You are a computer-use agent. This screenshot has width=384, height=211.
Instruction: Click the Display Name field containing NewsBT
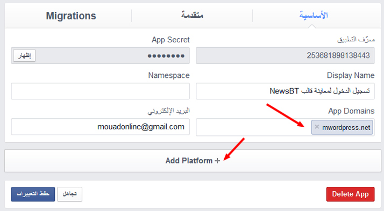[x=285, y=91]
